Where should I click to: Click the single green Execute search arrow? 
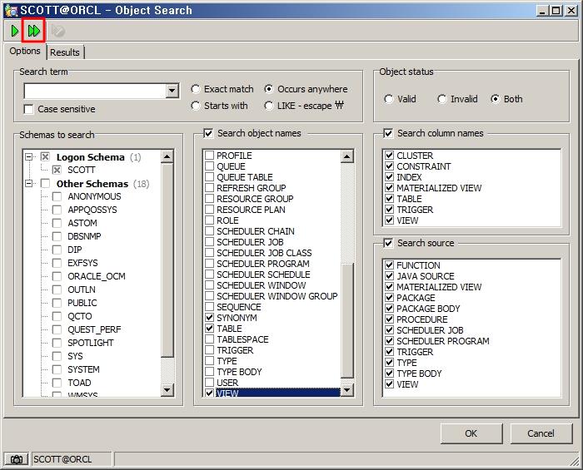pyautogui.click(x=15, y=31)
